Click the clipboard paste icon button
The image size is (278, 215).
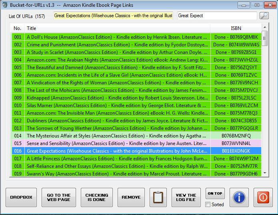(158, 197)
